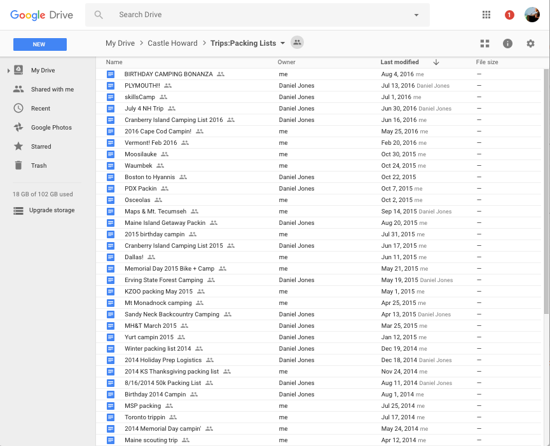The height and width of the screenshot is (446, 550).
Task: Click the shared folder people icon
Action: point(297,43)
